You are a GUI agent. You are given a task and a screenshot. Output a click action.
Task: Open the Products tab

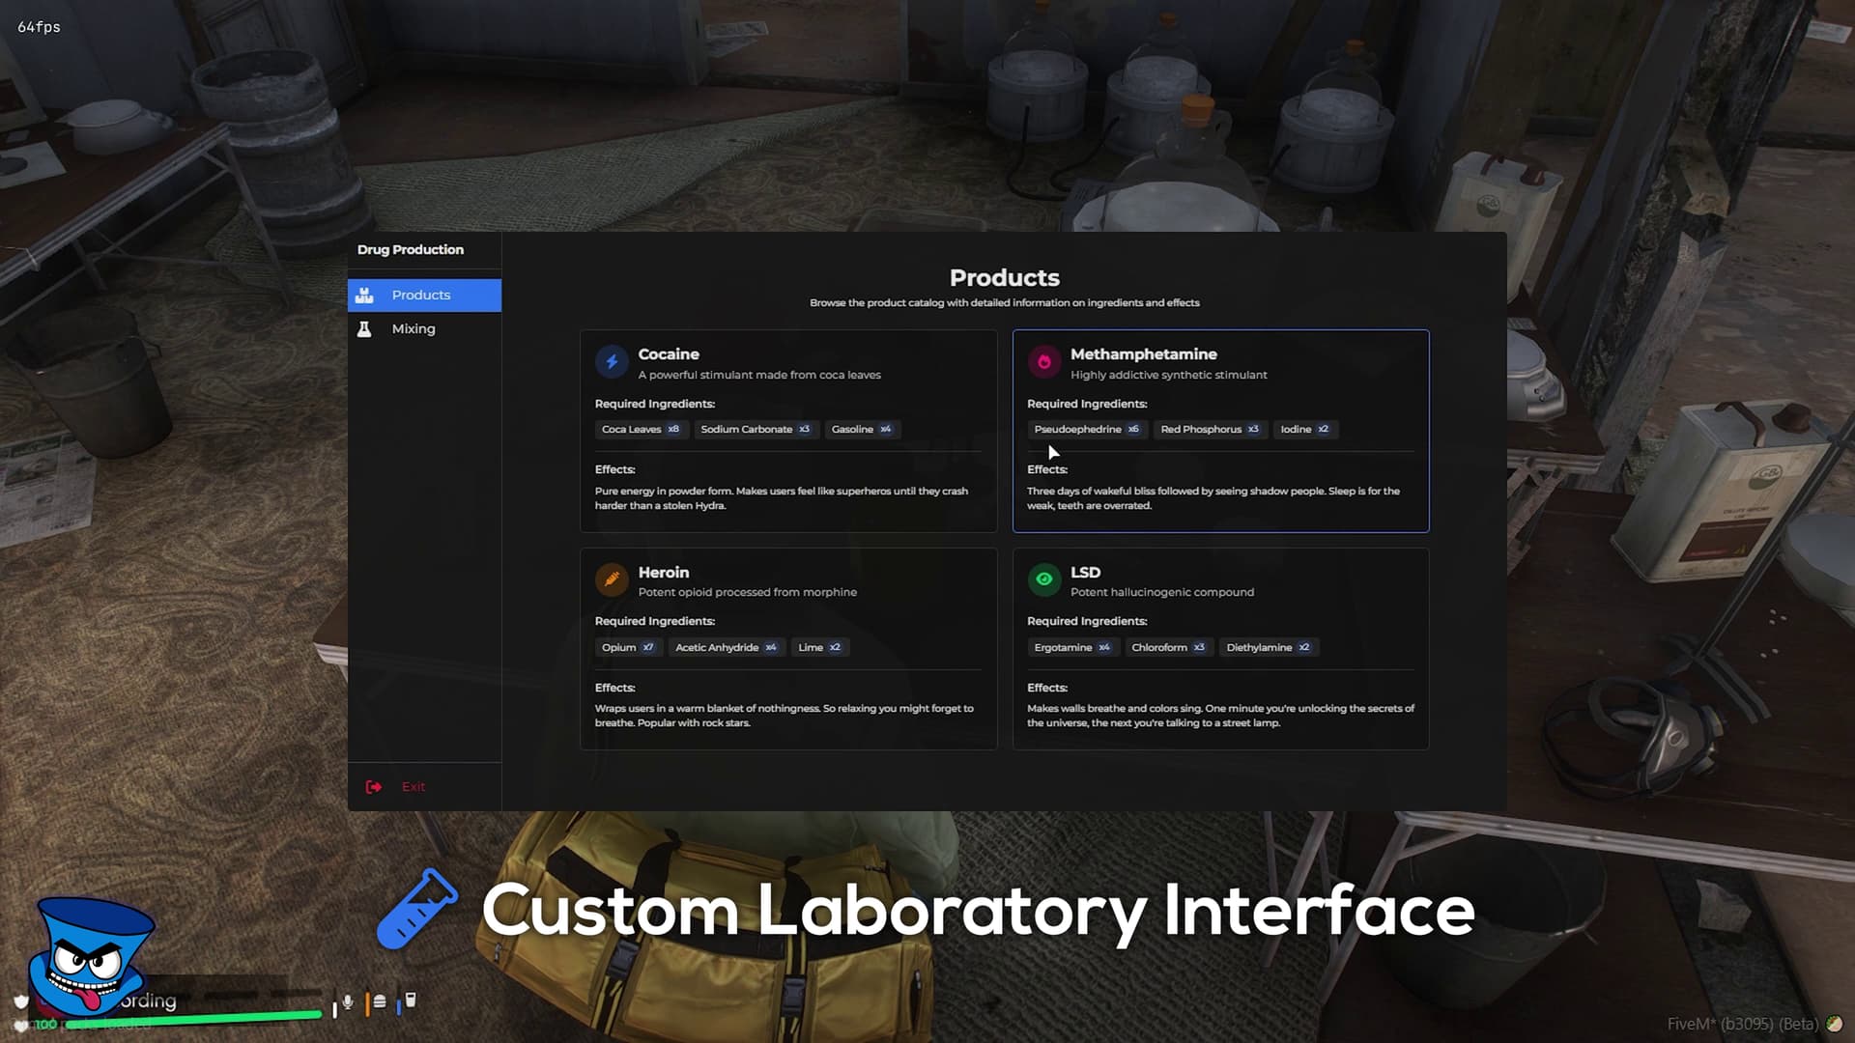coord(421,296)
